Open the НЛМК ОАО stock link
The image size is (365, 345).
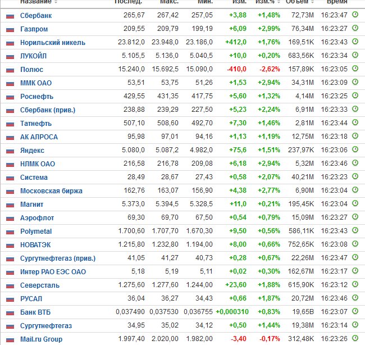[x=38, y=164]
